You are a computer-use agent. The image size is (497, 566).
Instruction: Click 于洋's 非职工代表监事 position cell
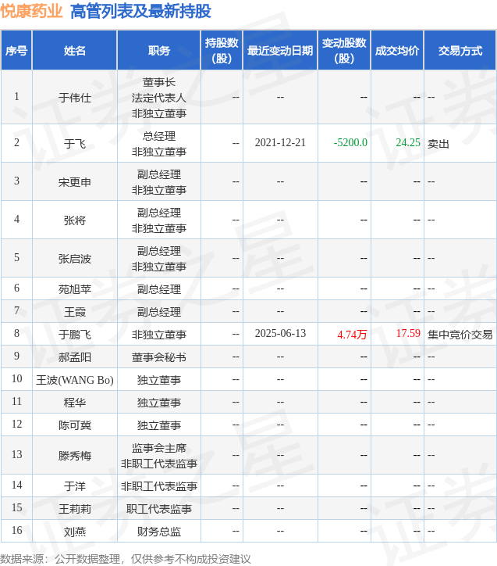click(x=159, y=486)
